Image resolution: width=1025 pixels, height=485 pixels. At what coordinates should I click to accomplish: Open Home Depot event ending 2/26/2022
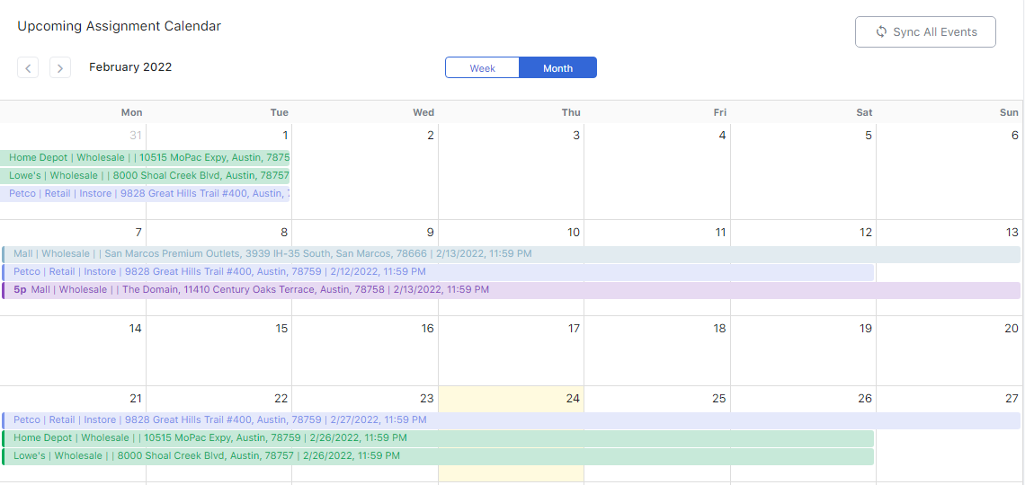point(438,438)
